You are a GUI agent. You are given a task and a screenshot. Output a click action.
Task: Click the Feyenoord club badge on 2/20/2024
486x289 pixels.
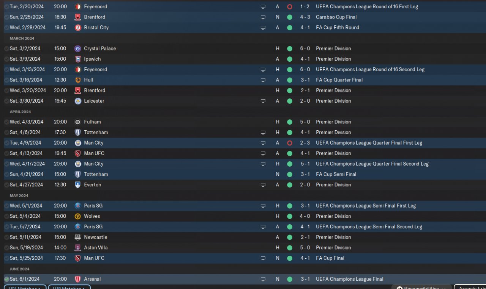pos(78,6)
